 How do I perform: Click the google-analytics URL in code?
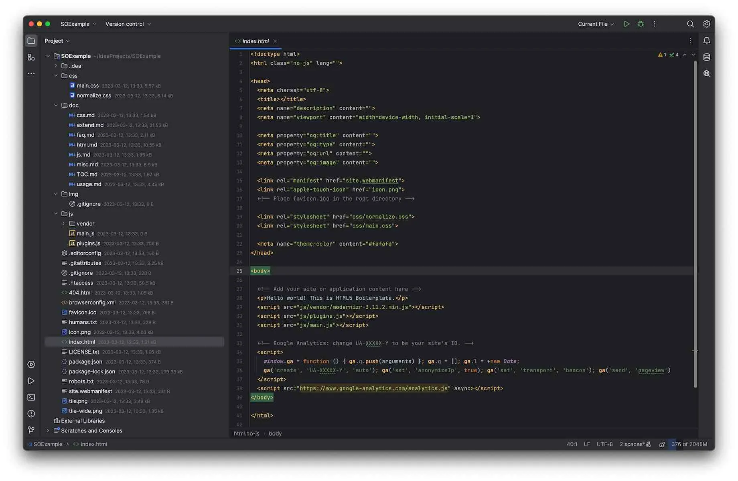(x=373, y=388)
